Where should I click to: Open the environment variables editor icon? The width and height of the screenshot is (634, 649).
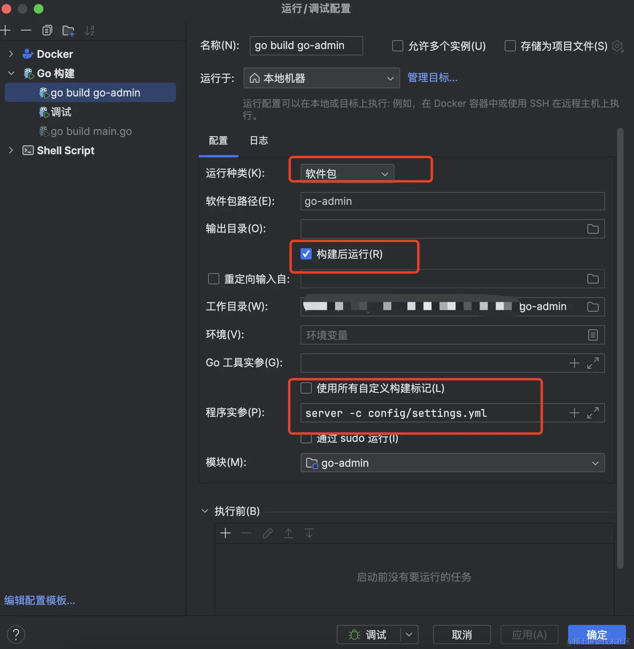593,335
